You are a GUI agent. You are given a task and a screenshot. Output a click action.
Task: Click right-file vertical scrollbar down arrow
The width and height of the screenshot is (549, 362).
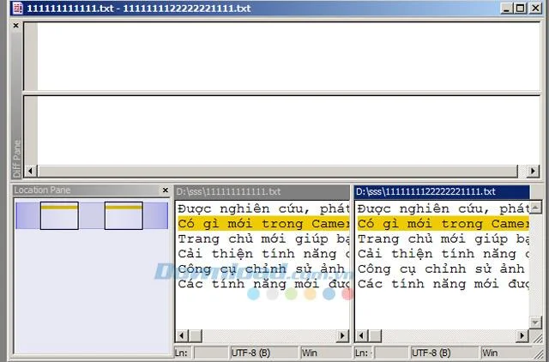[535, 322]
